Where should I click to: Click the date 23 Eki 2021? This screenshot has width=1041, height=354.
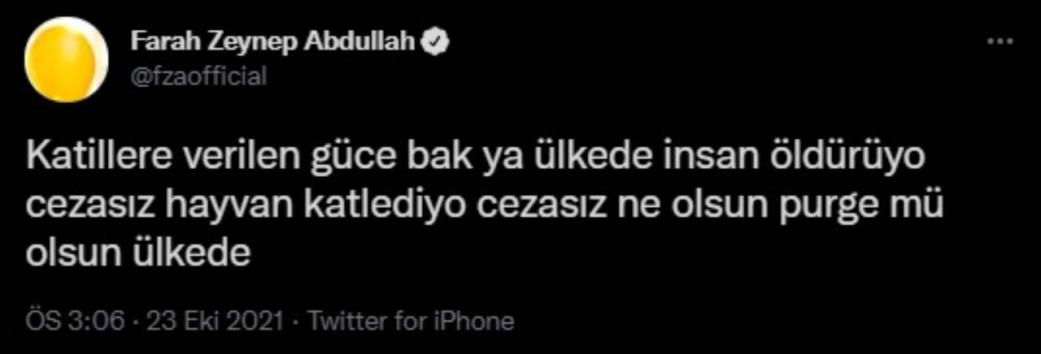pos(214,321)
